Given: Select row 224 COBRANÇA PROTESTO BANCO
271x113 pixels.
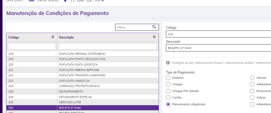Looking at the screenshot, I should [83, 86].
